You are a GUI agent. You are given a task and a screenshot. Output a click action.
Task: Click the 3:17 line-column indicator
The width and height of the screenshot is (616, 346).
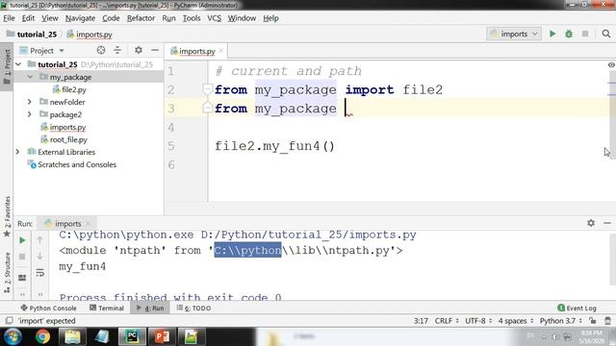tap(421, 320)
